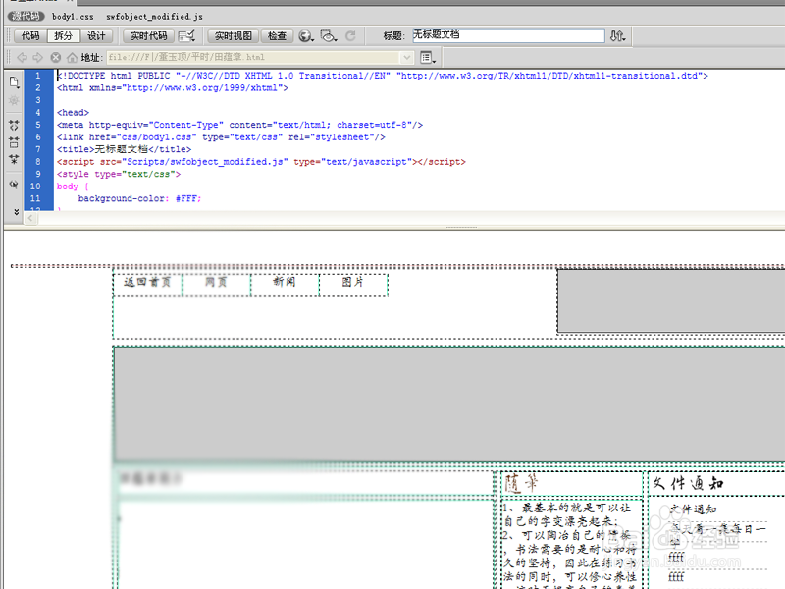Click the collapse selection icon
Viewport: 785px width, 589px height.
pos(14,142)
